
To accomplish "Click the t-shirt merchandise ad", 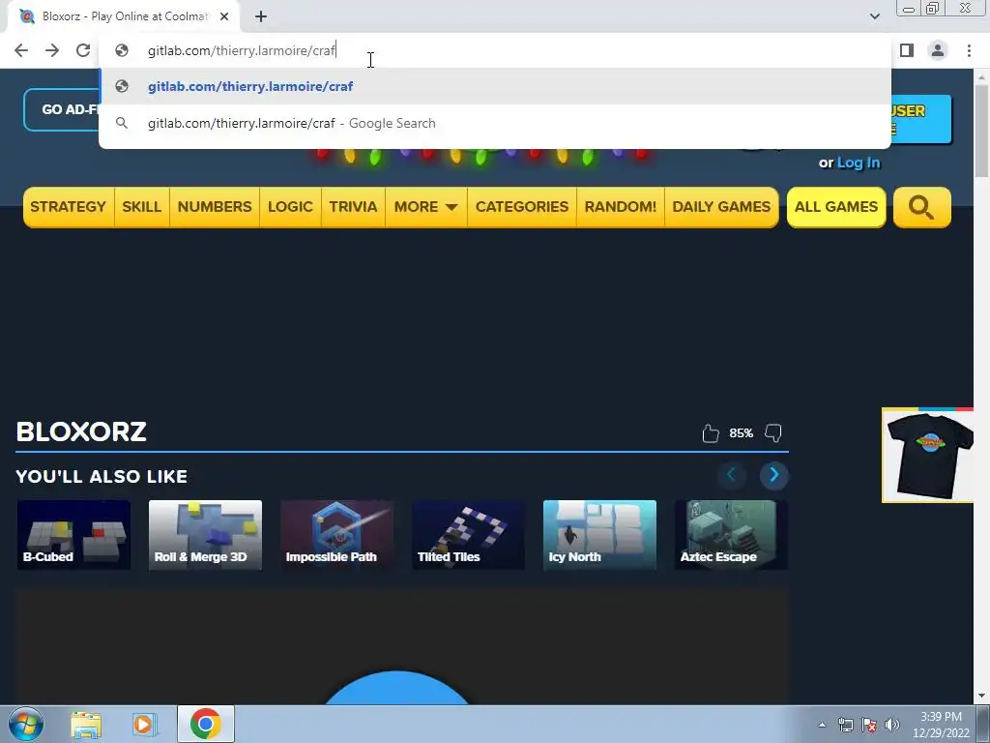I will pos(928,456).
